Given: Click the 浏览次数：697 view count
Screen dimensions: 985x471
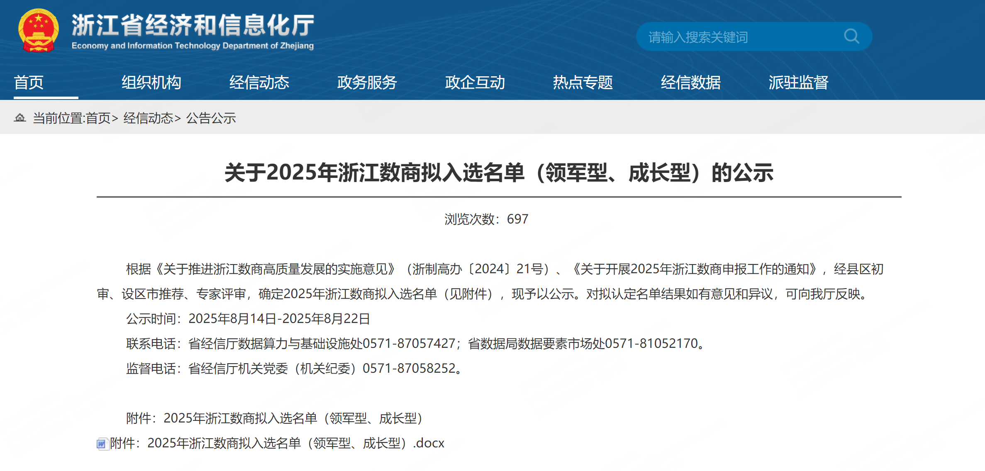Looking at the screenshot, I should pyautogui.click(x=486, y=219).
